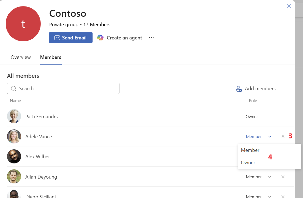Remove Allan Deyoung with the X icon
Viewport: 303px width, 198px height.
pos(283,177)
